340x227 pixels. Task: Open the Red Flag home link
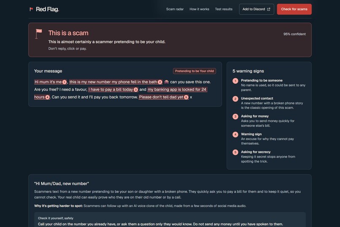click(x=44, y=9)
